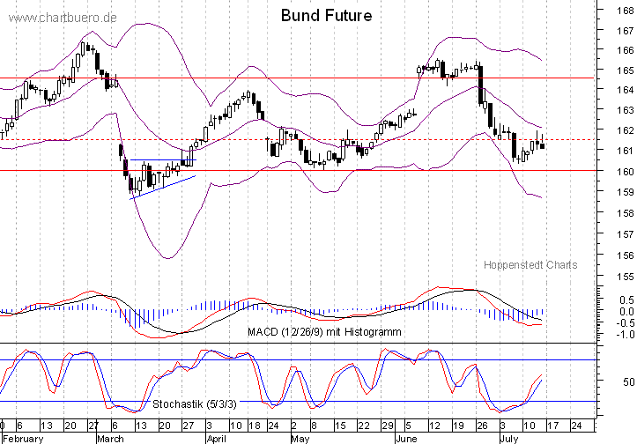Click date label 8 on time axis
Image resolution: width=637 pixels, height=444 pixels.
click(x=314, y=425)
